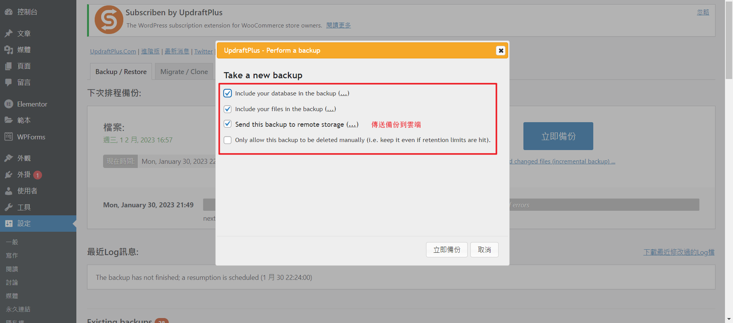Click the scrollbar down arrow
Image resolution: width=733 pixels, height=323 pixels.
(x=729, y=319)
